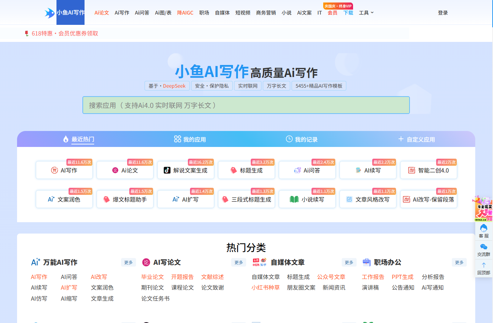Switch to the 我的记录 tab
The height and width of the screenshot is (323, 493).
302,139
